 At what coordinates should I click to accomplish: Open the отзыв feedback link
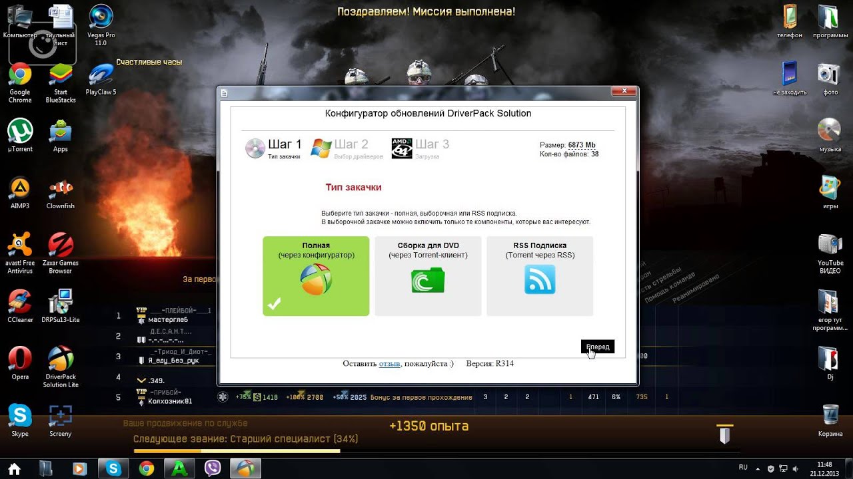tap(389, 363)
